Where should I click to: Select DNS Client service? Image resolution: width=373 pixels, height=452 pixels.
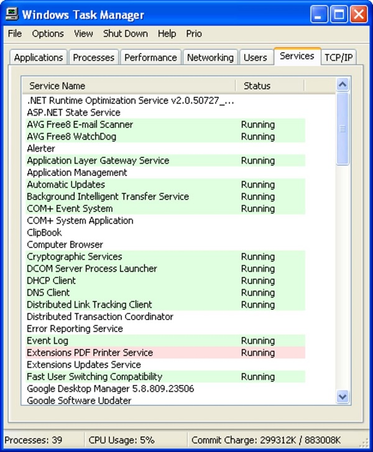coord(165,293)
